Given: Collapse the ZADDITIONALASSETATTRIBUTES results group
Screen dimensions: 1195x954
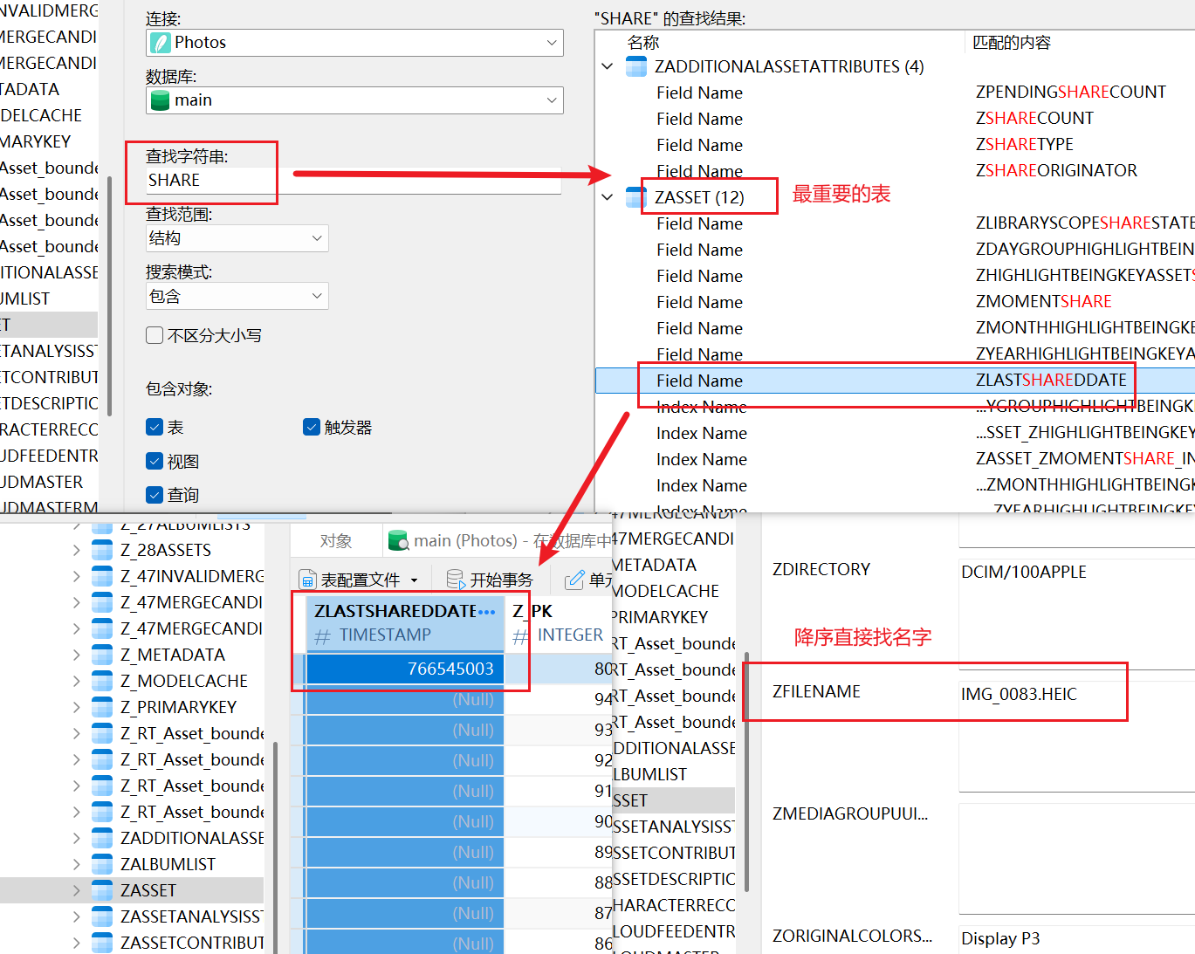Looking at the screenshot, I should coord(608,66).
